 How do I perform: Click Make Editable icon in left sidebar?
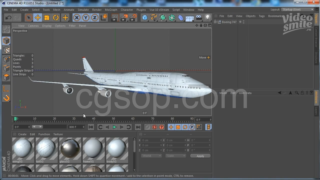tap(6, 29)
